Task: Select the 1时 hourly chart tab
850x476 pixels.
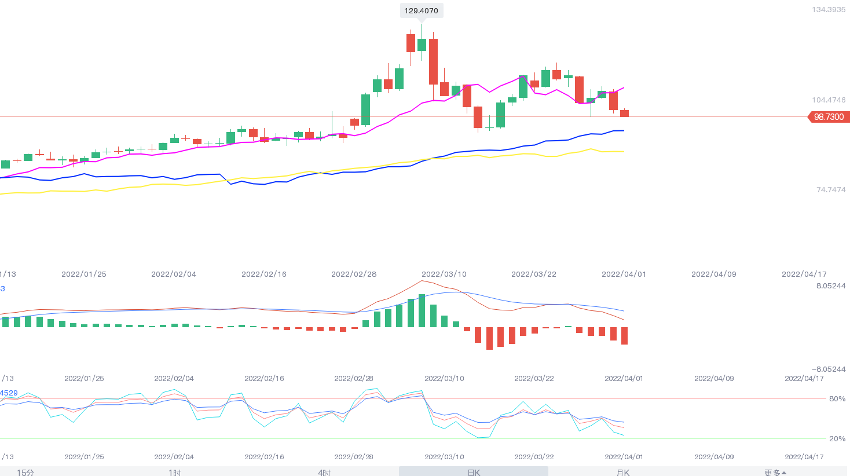Action: tap(175, 472)
